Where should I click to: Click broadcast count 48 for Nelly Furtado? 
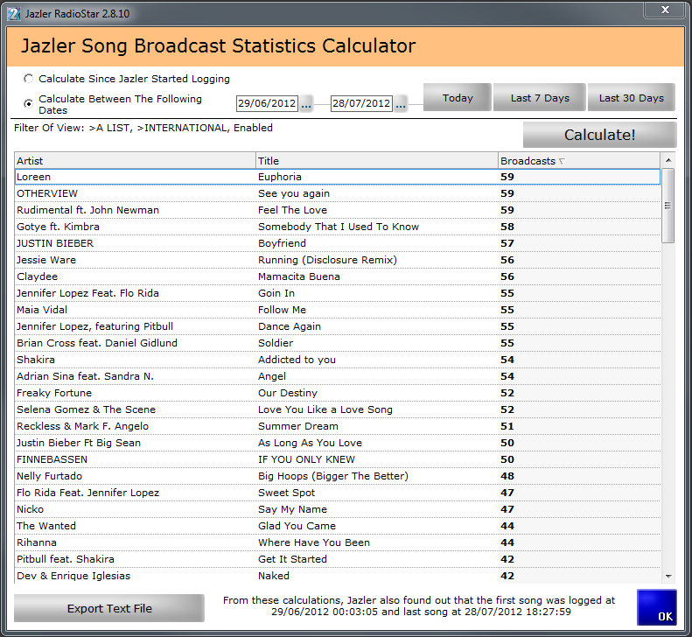coord(507,476)
